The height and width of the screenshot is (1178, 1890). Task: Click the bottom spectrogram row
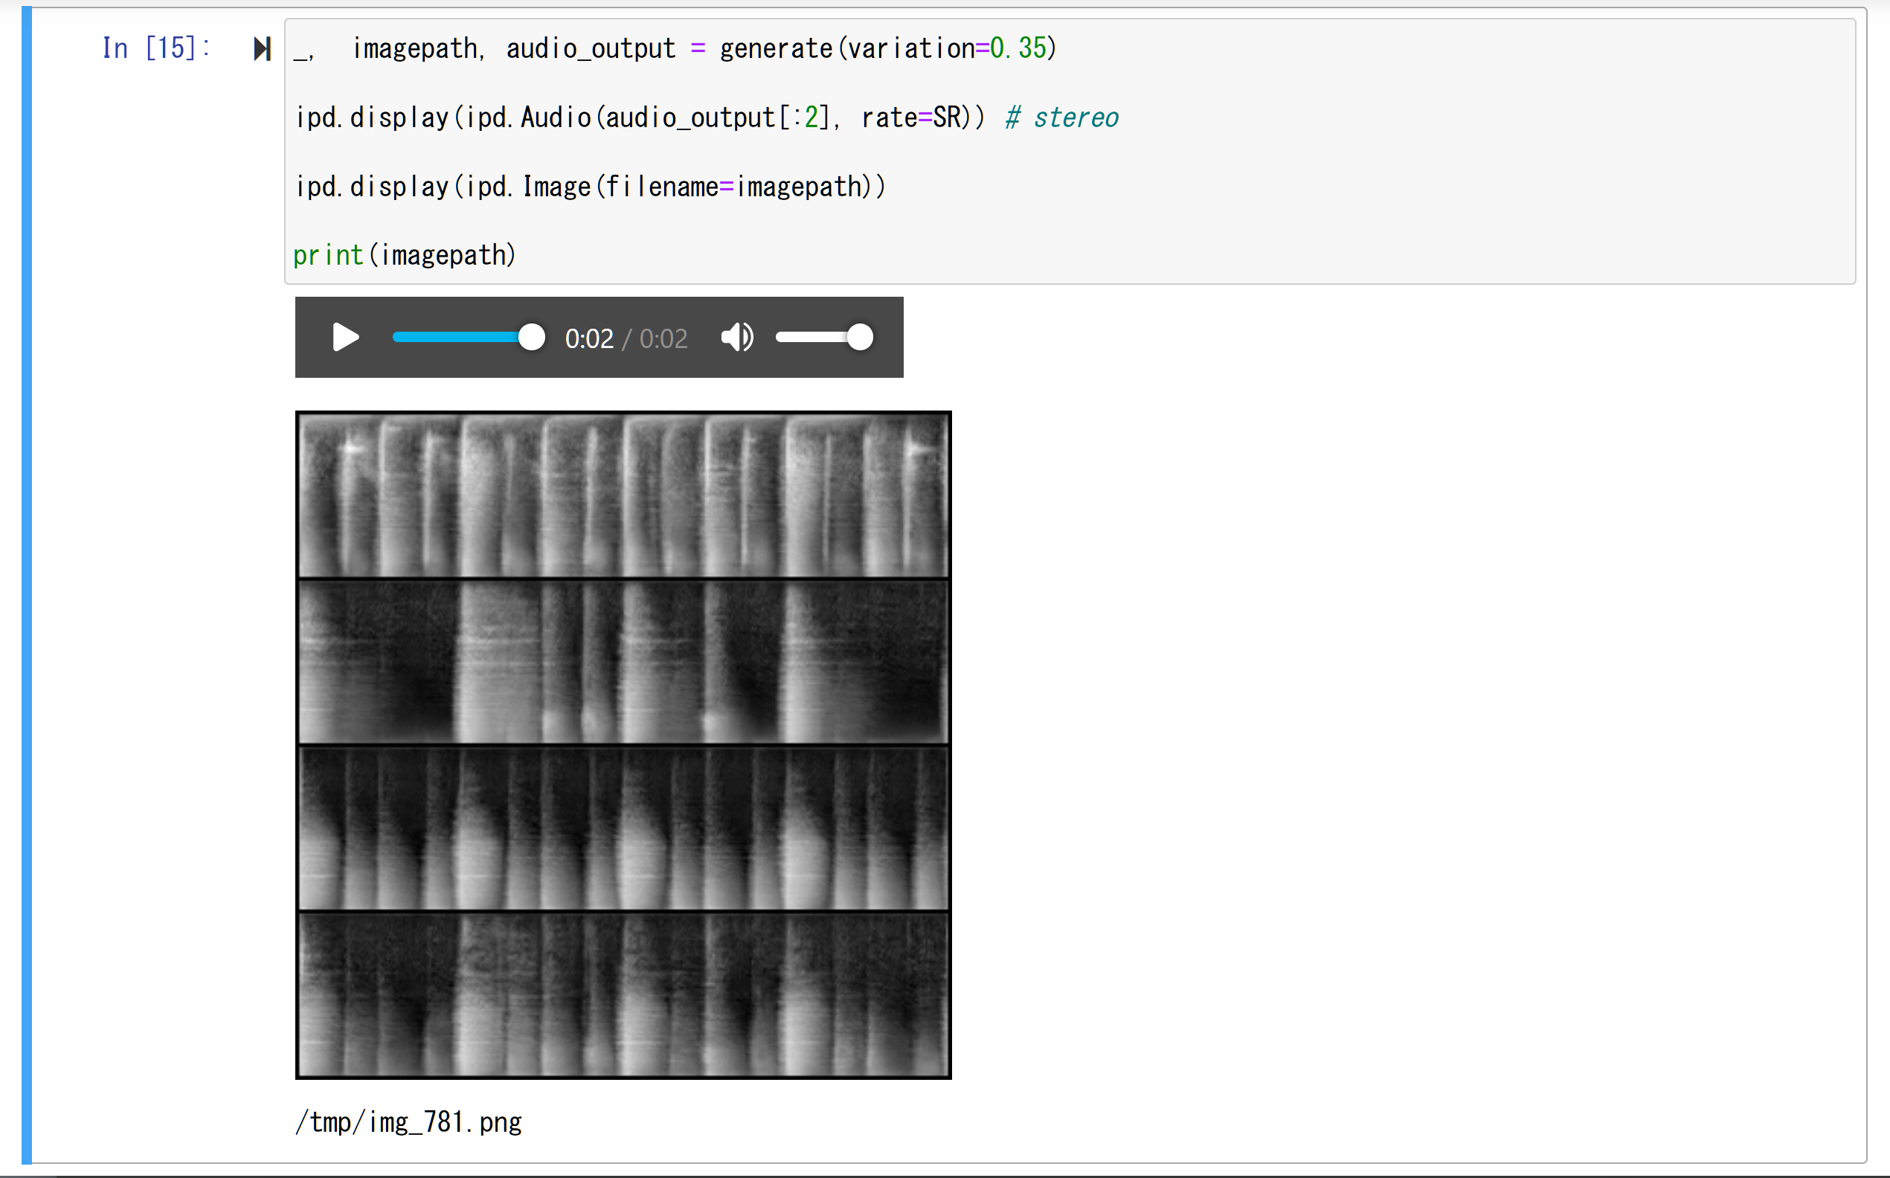(x=623, y=994)
